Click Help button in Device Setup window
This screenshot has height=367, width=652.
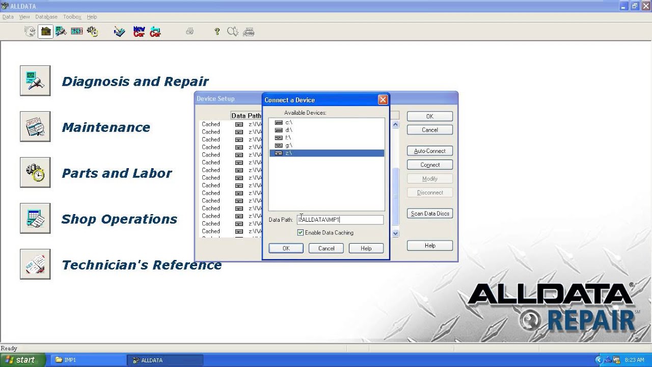click(430, 246)
